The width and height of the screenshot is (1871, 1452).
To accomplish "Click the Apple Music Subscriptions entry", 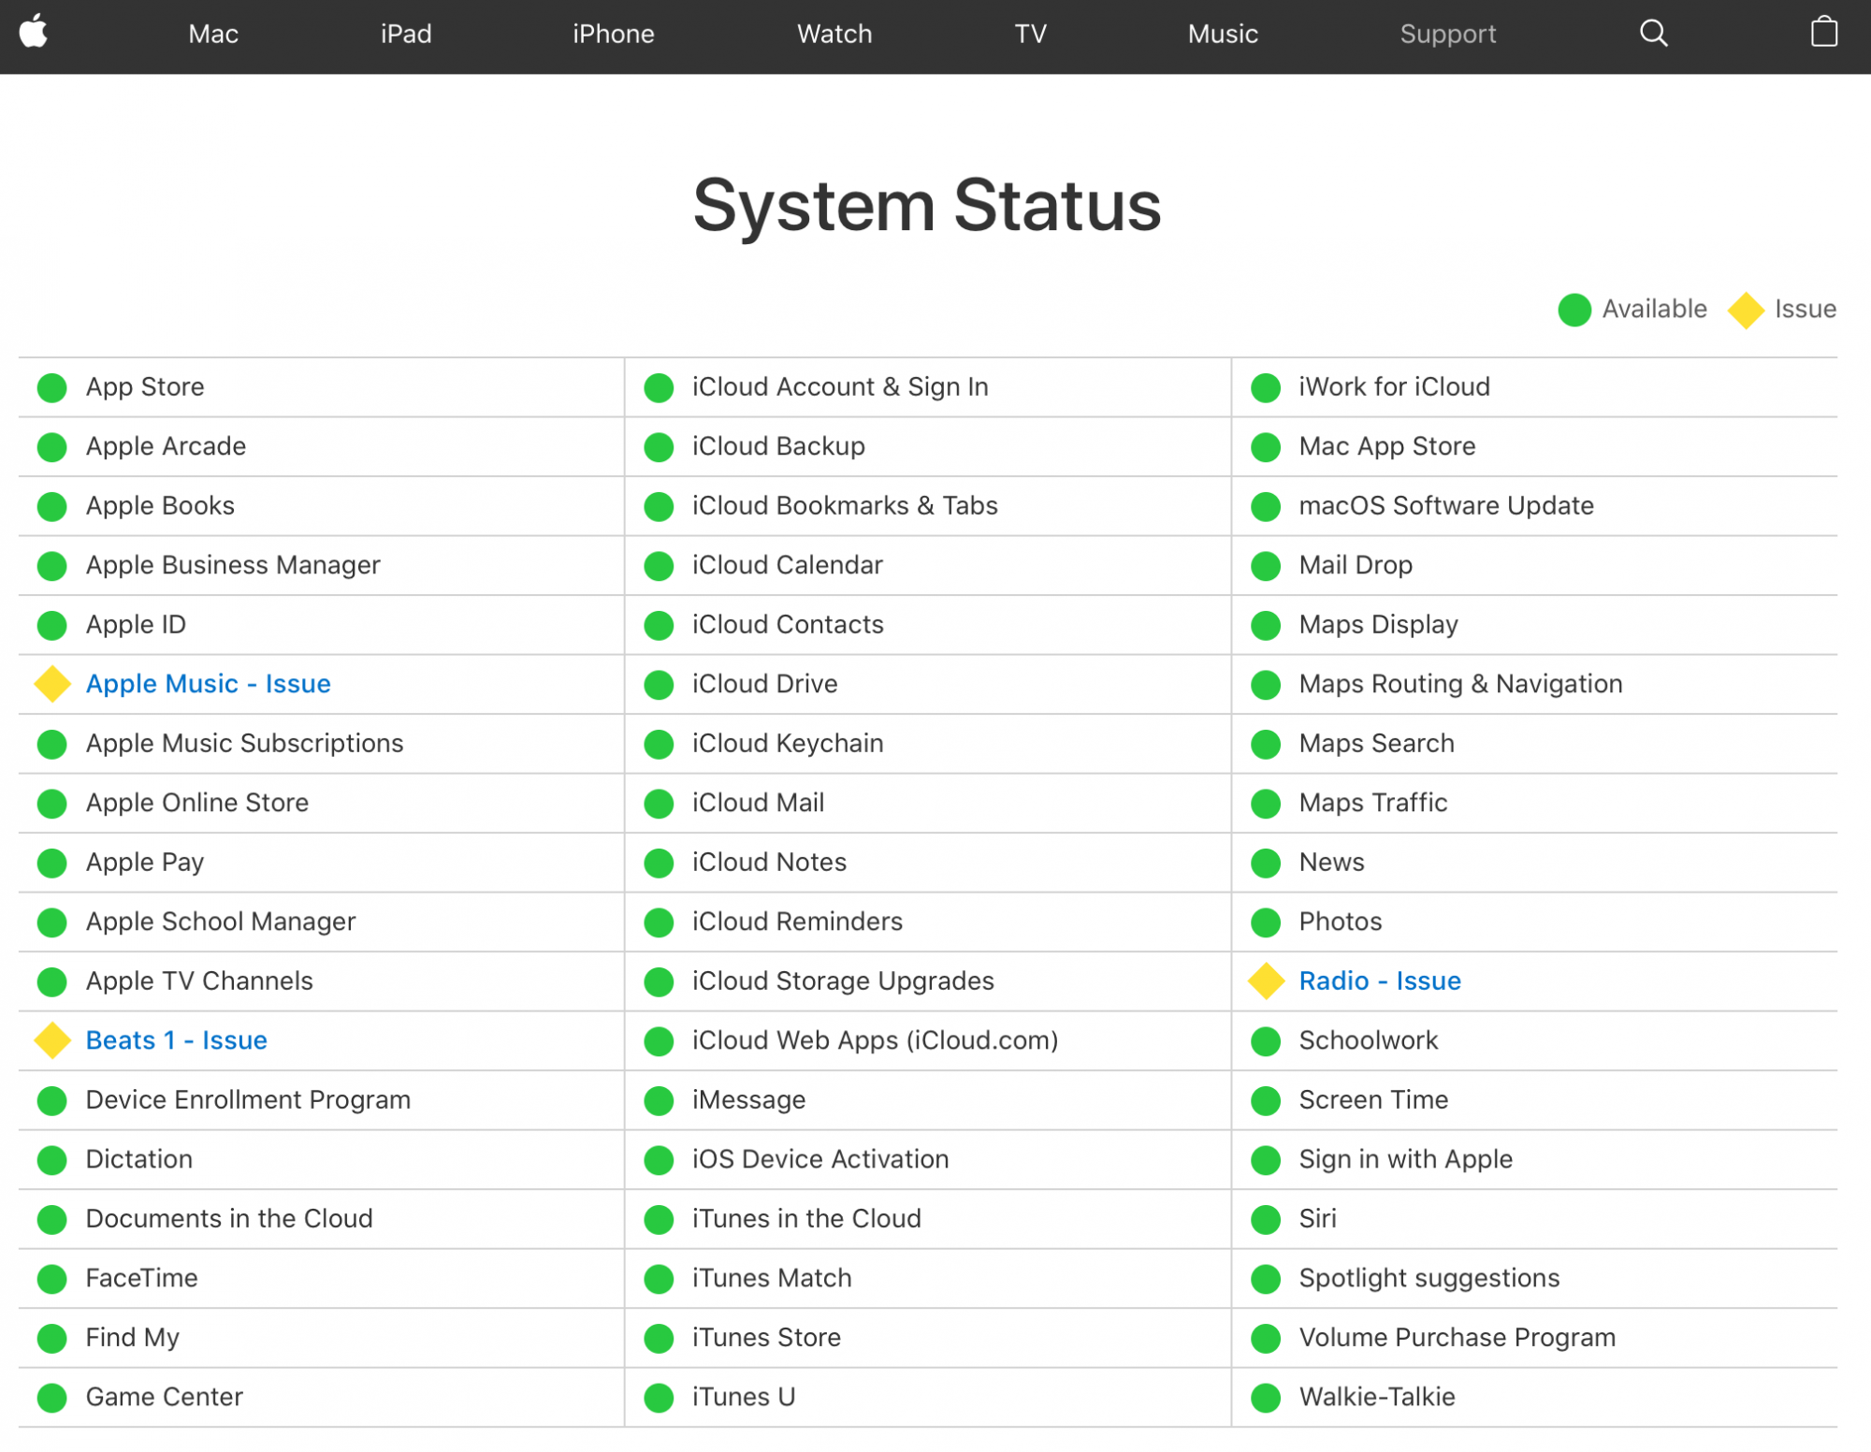I will (244, 744).
